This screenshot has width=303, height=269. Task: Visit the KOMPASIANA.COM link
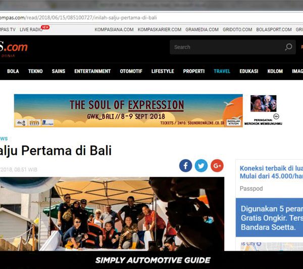114,30
